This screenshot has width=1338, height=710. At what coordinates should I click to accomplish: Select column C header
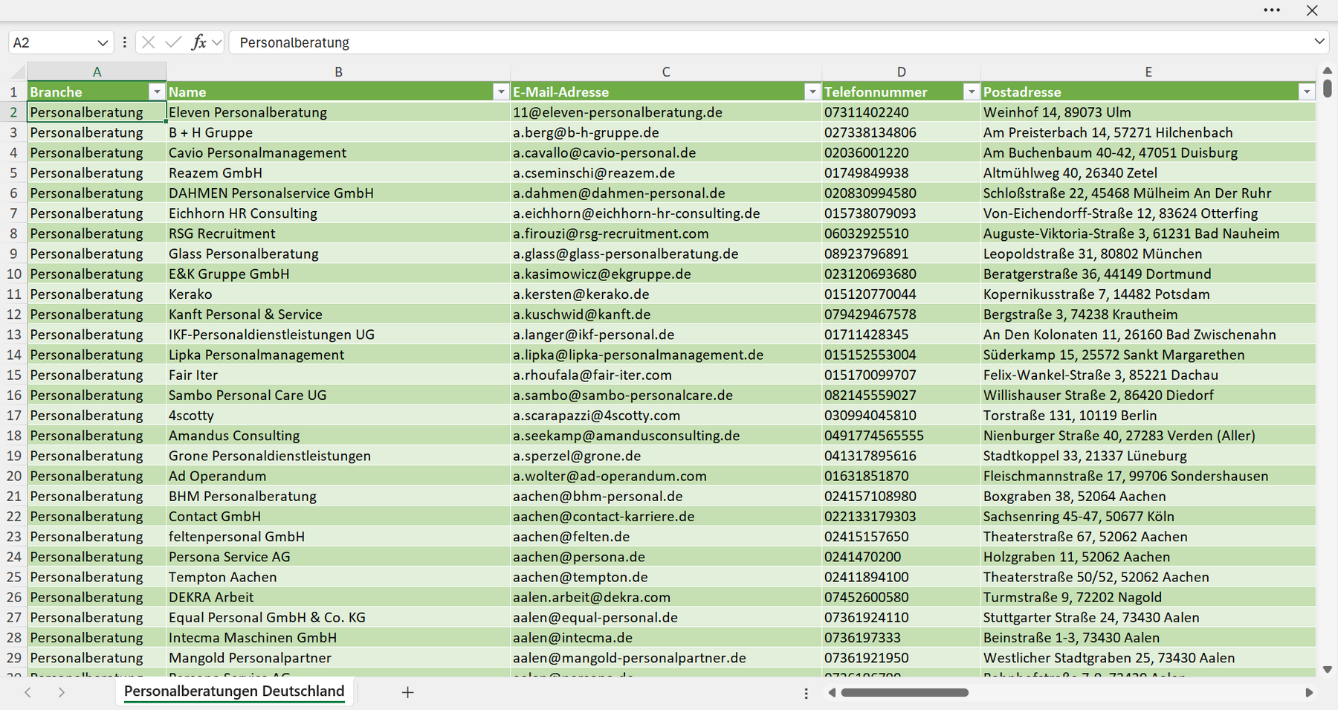point(666,71)
